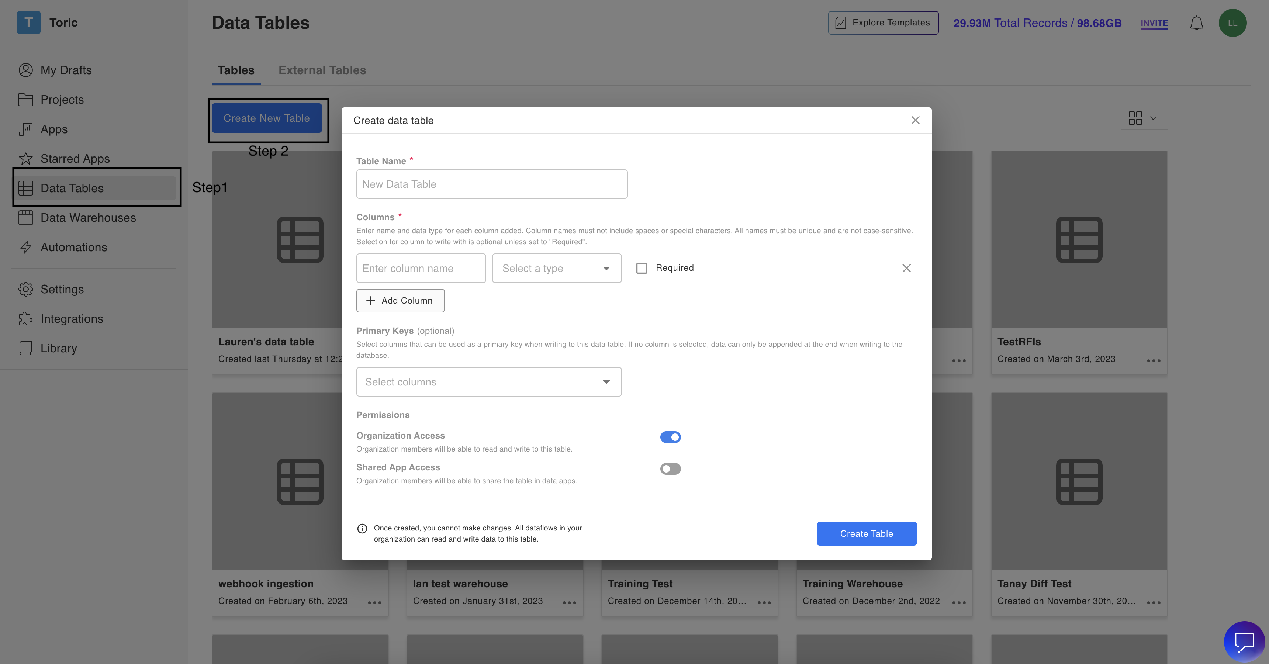Click the TestRFIs table thumbnail icon

(x=1079, y=239)
